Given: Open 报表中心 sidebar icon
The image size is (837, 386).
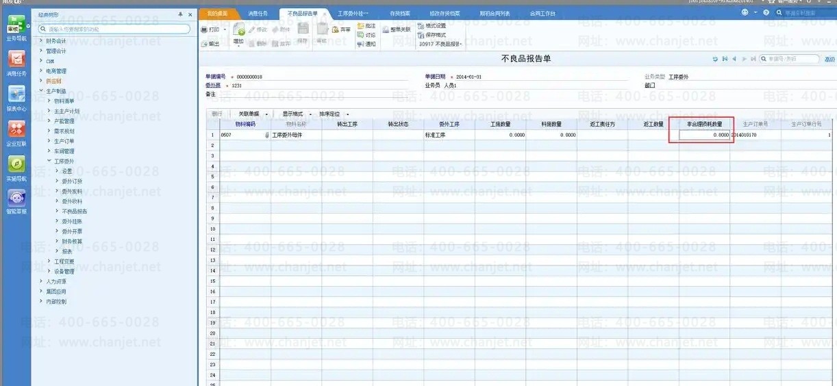Looking at the screenshot, I should 16,99.
